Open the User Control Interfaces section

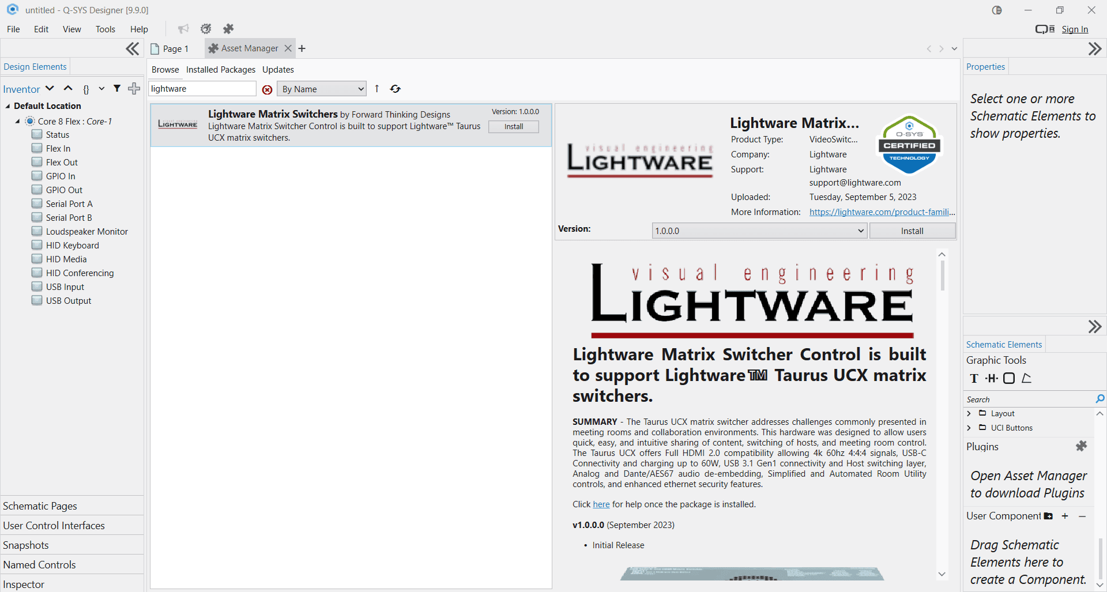point(72,525)
